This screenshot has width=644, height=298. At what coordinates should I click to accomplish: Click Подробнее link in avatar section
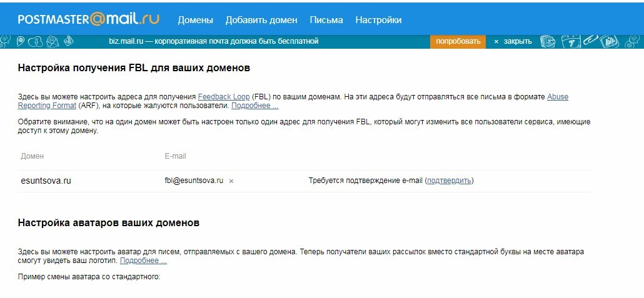point(143,261)
